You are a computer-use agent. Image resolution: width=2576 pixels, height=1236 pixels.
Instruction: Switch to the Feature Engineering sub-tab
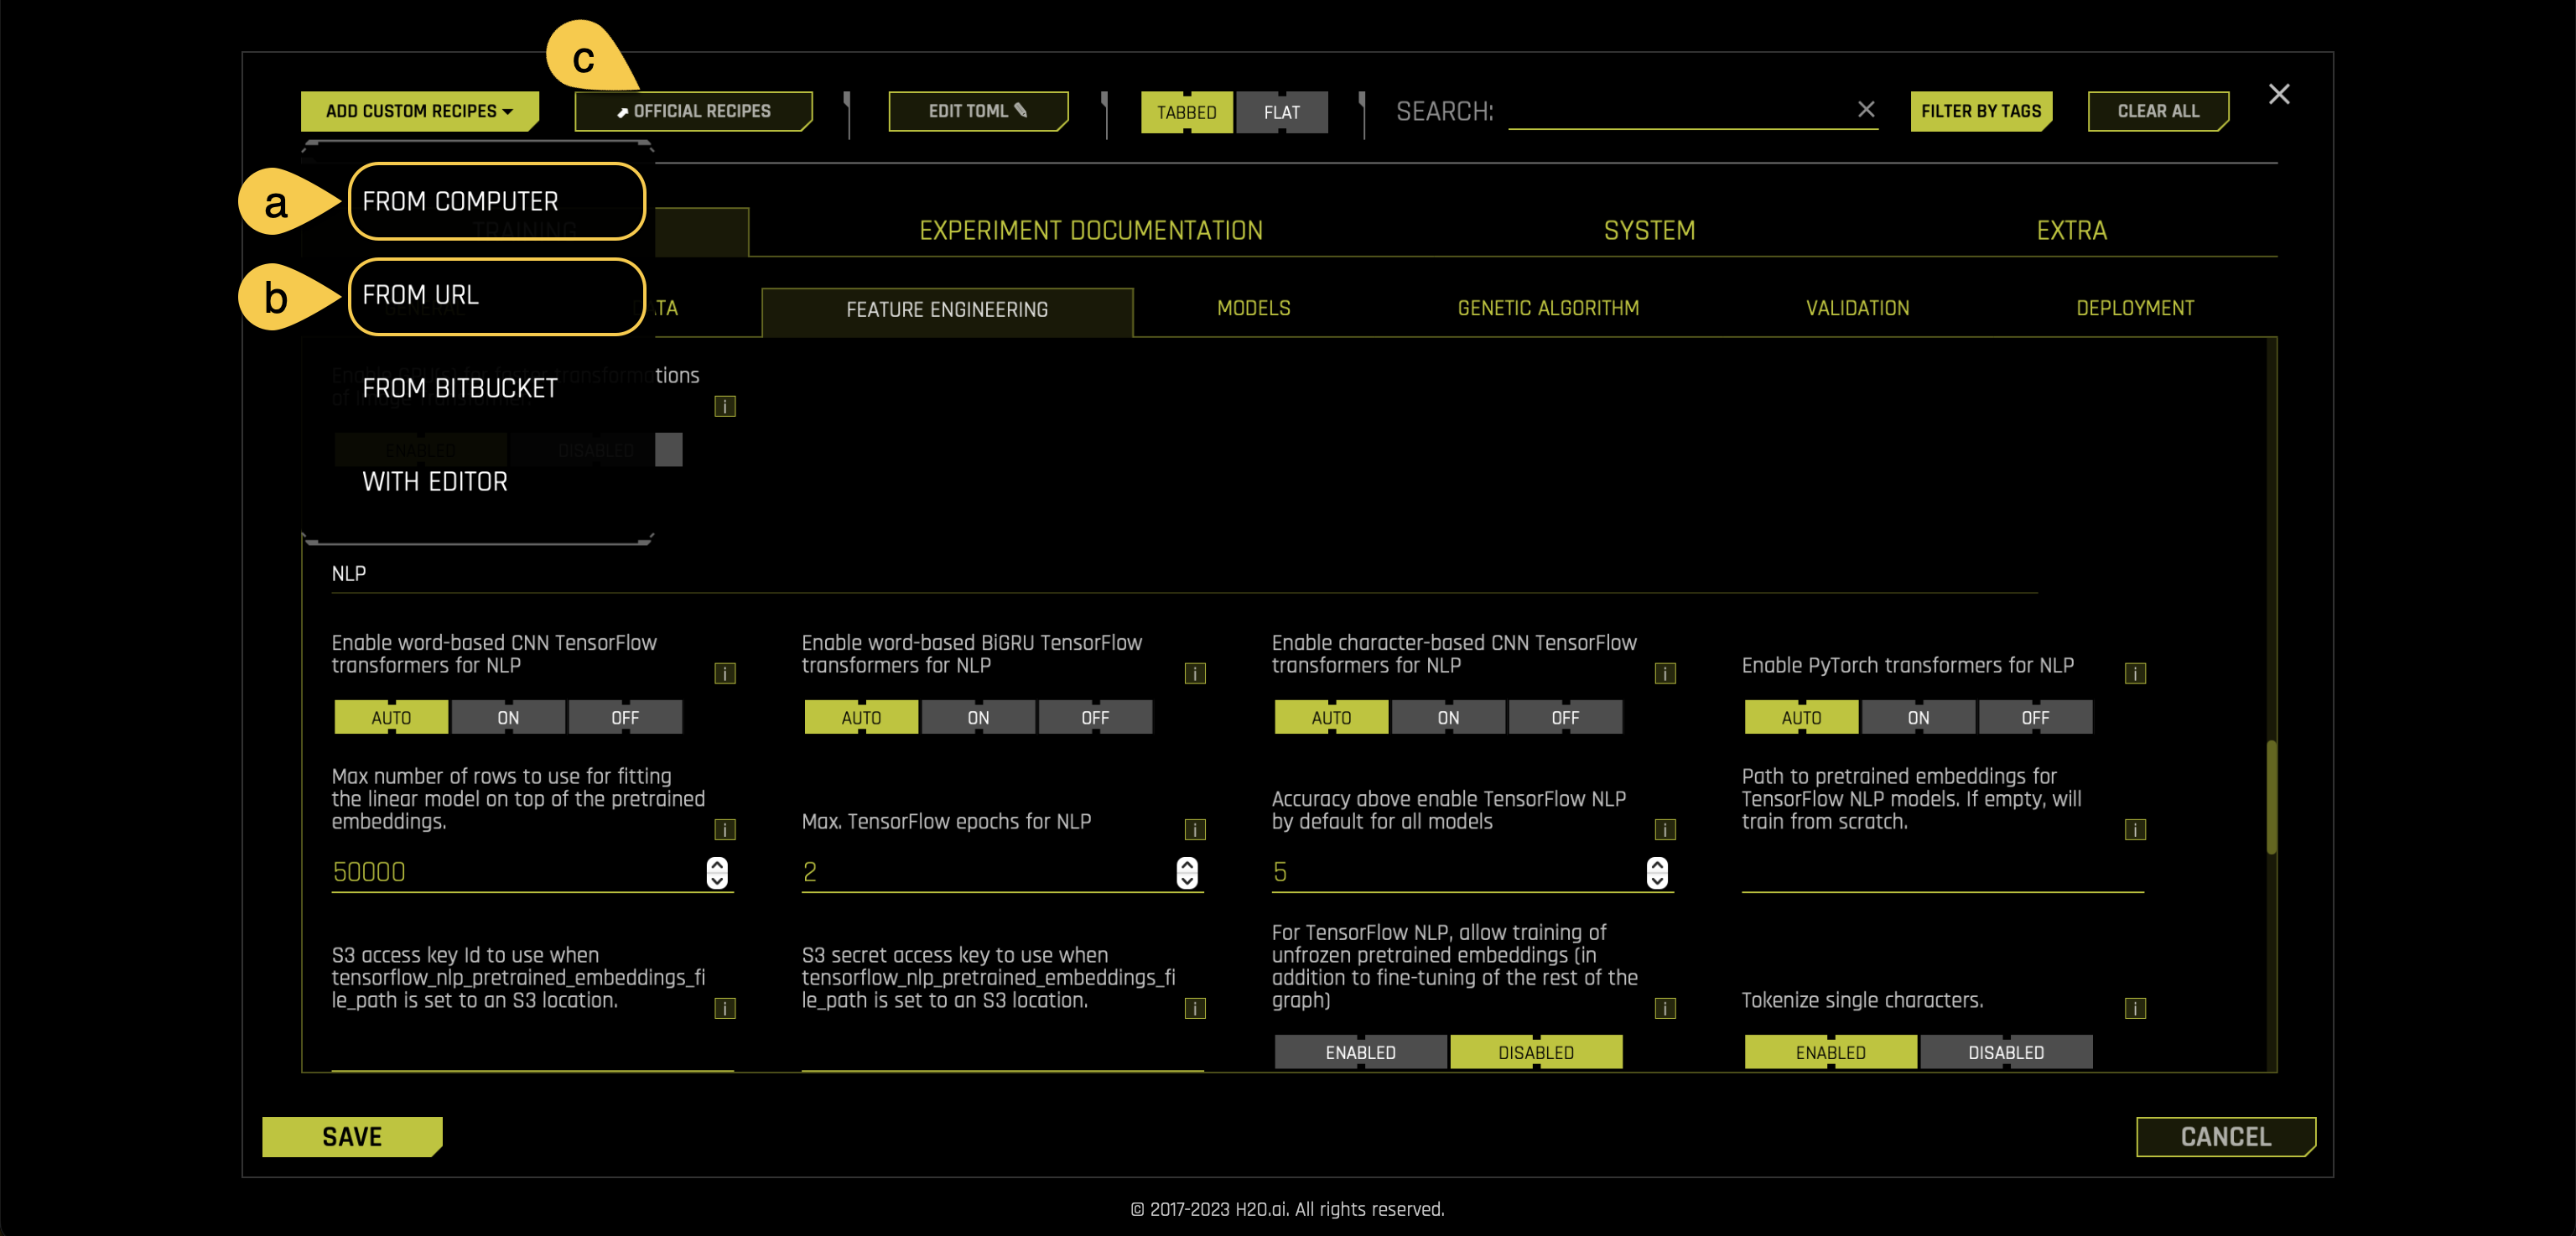(947, 311)
